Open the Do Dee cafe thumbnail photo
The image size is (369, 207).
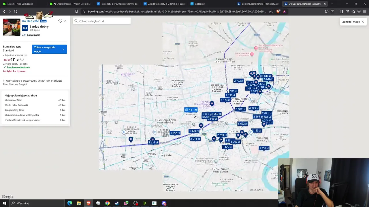coord(12,27)
